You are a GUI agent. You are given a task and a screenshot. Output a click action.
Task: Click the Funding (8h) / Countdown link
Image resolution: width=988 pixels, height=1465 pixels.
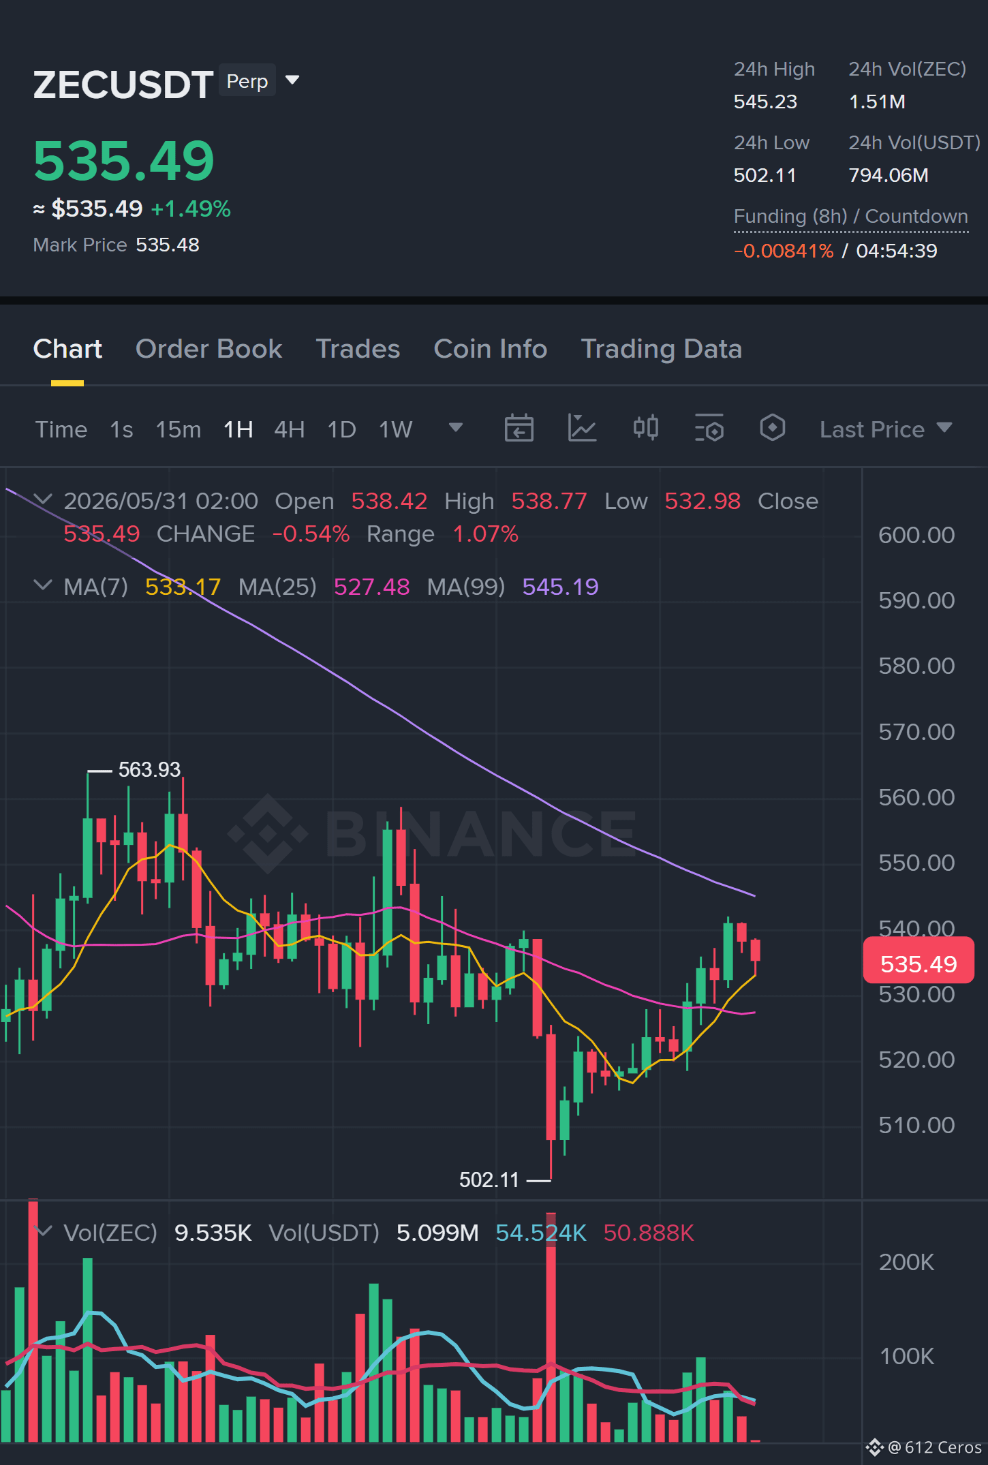pos(851,217)
